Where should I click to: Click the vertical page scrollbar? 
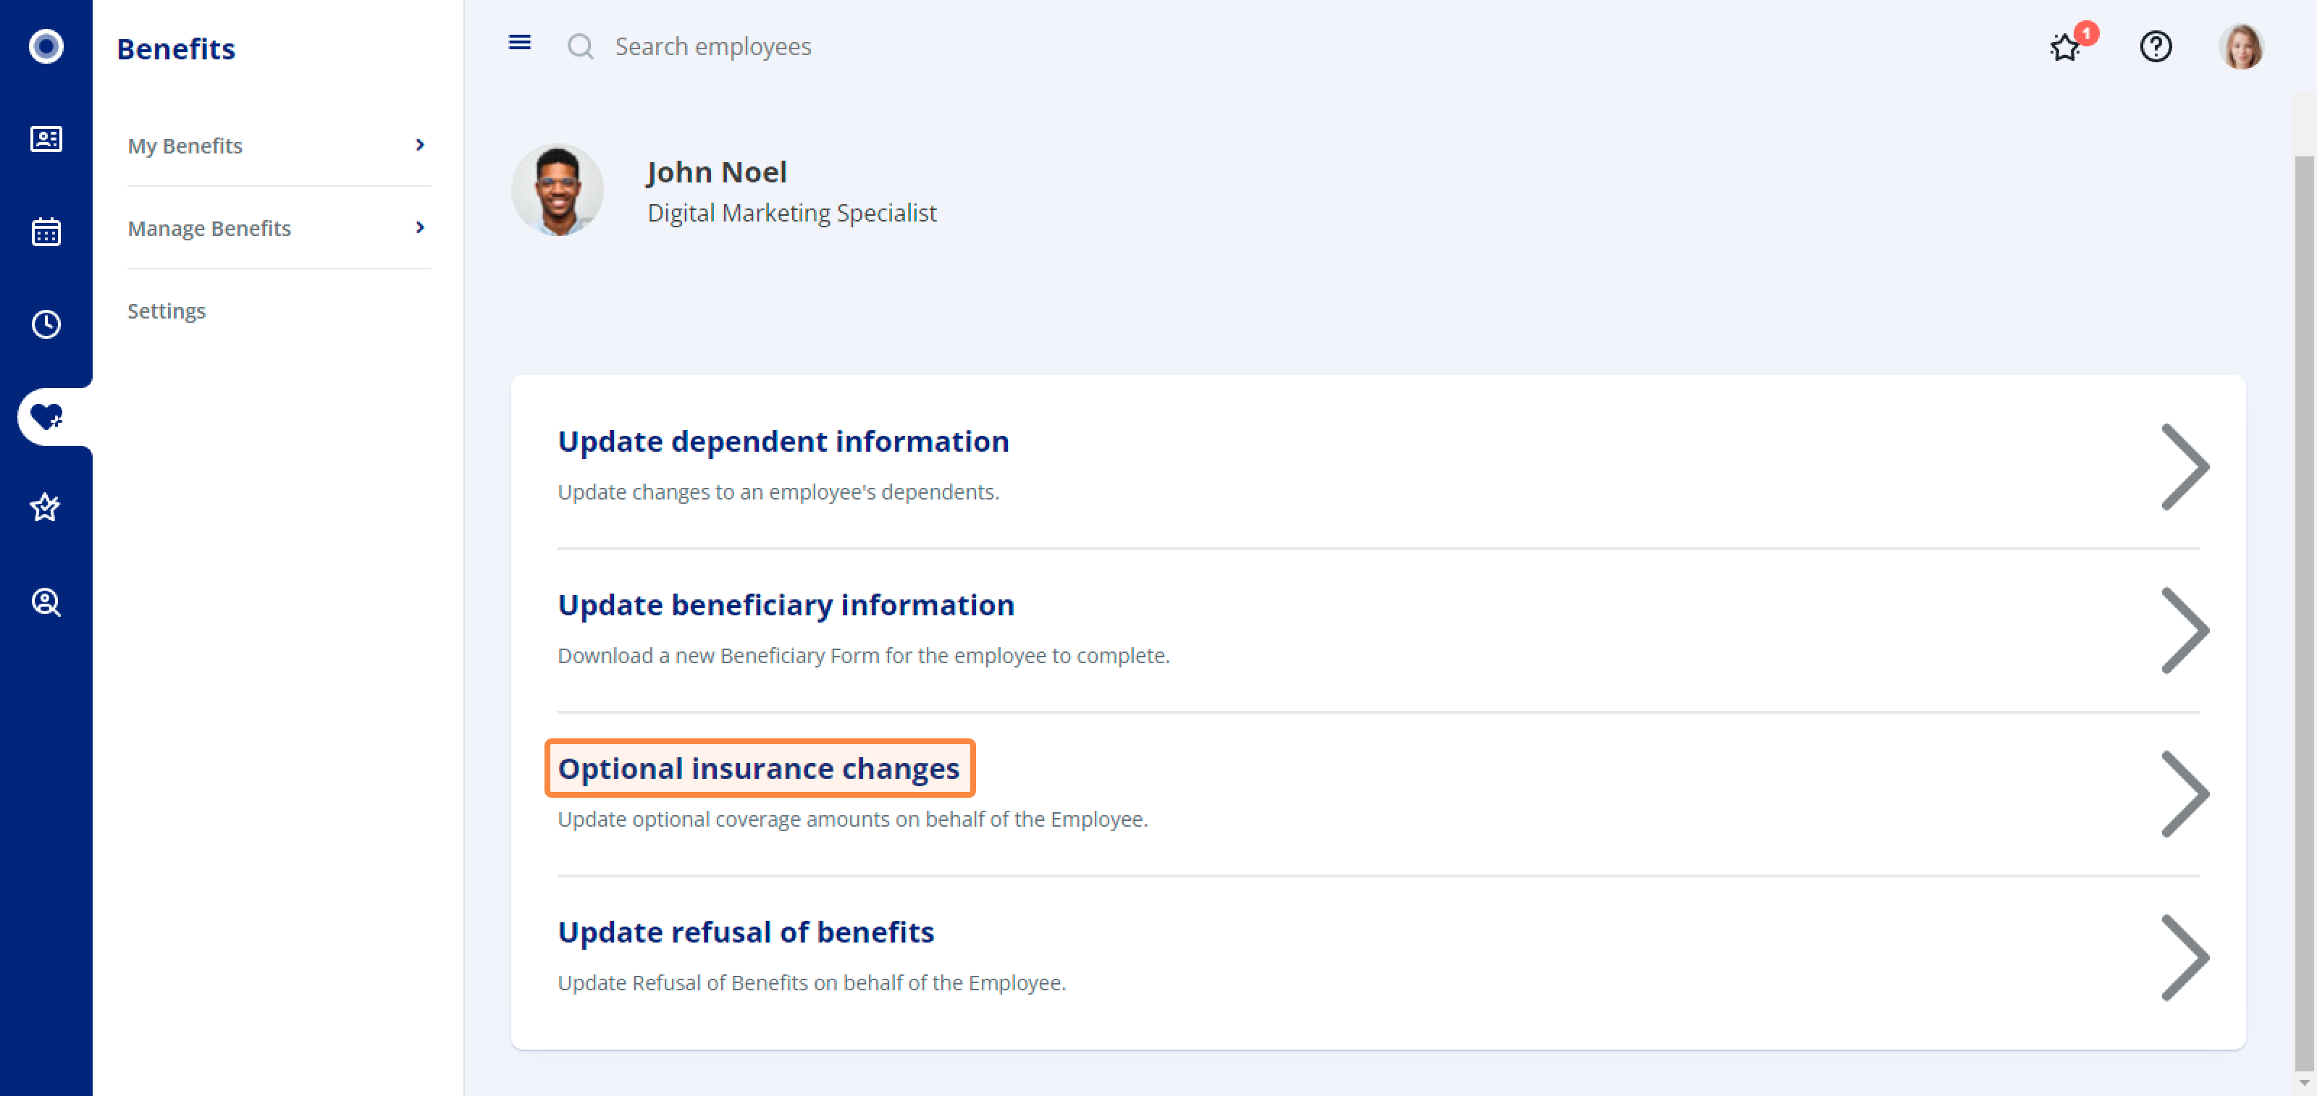pos(2303,612)
